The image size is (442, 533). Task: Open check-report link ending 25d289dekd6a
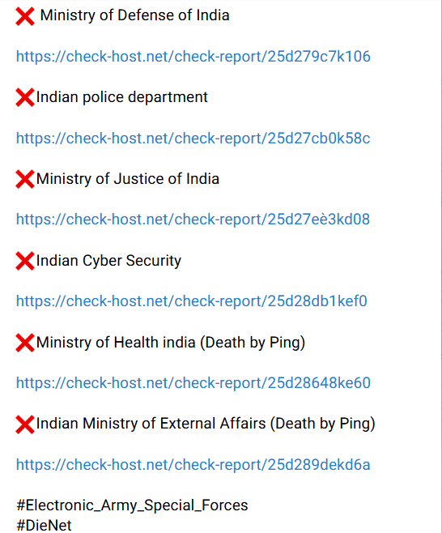click(193, 465)
